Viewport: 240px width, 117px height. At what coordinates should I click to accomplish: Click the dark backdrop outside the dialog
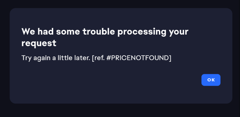click(x=120, y=111)
